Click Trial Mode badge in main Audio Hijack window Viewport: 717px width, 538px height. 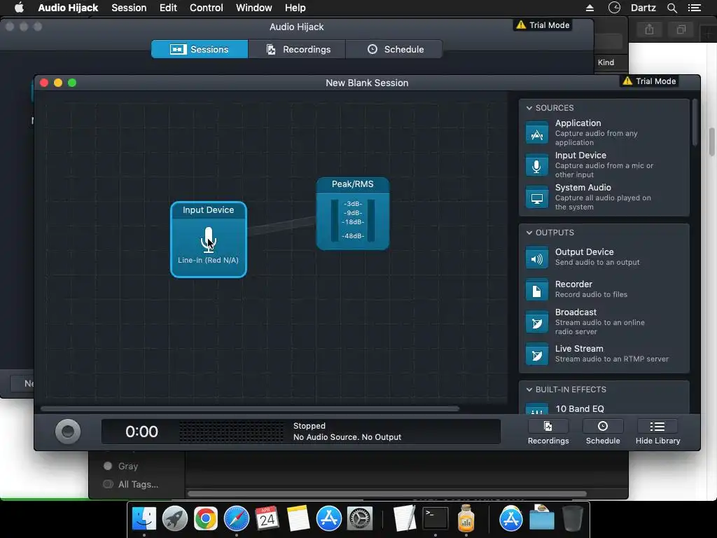coord(543,25)
